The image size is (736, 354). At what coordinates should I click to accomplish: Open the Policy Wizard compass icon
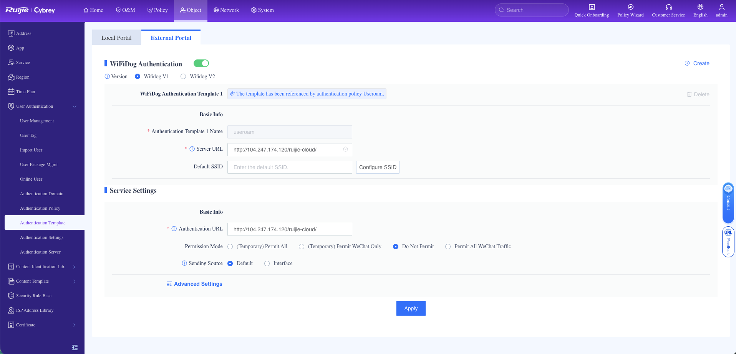(630, 7)
